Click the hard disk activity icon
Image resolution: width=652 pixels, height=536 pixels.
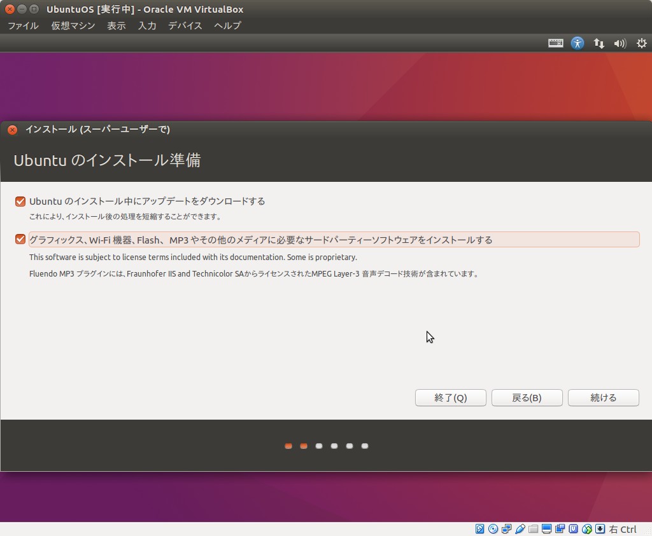coord(479,528)
